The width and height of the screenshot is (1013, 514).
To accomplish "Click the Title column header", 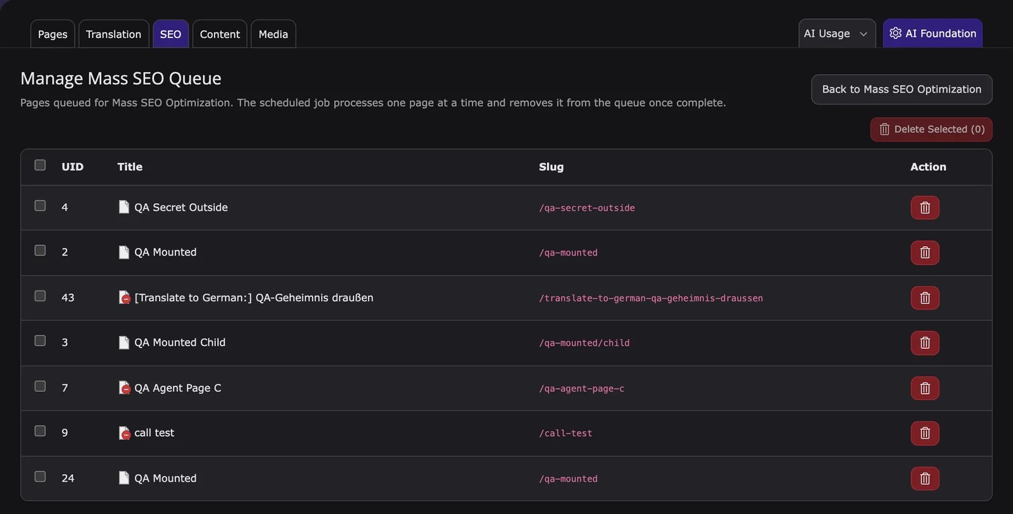I will click(130, 166).
